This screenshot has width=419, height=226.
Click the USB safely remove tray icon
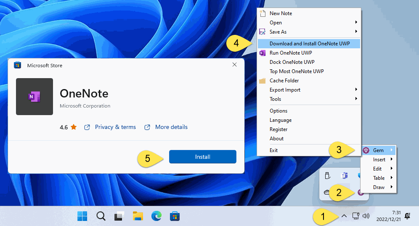point(327,176)
